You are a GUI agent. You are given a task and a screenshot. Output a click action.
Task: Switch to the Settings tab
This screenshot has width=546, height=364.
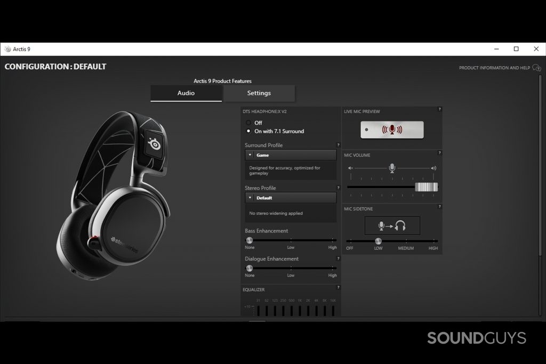(259, 93)
